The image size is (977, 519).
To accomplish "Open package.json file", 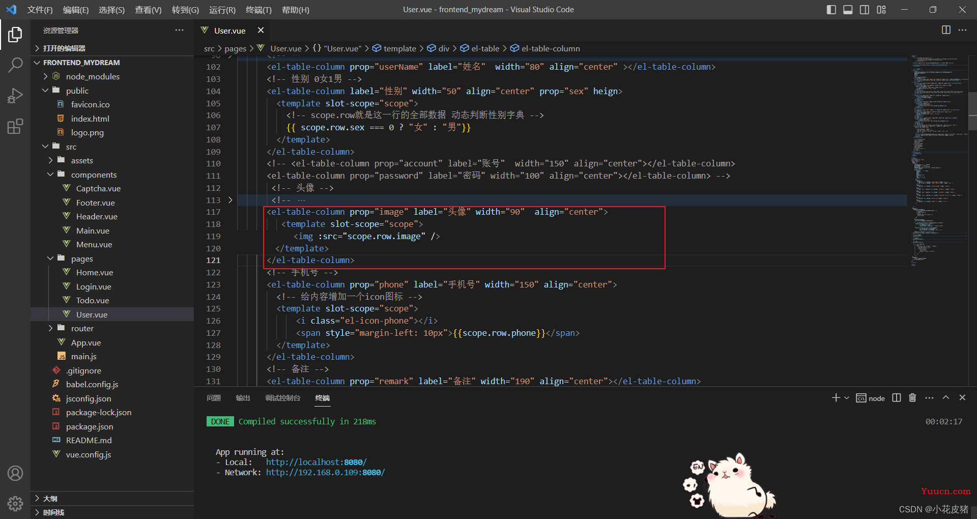I will (x=112, y=426).
